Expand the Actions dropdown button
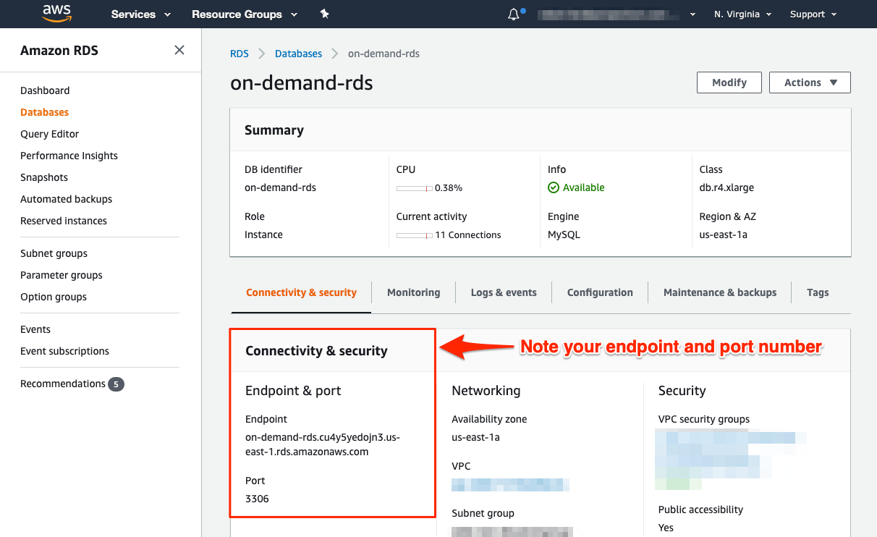Screen dimensions: 877x537 pos(810,83)
